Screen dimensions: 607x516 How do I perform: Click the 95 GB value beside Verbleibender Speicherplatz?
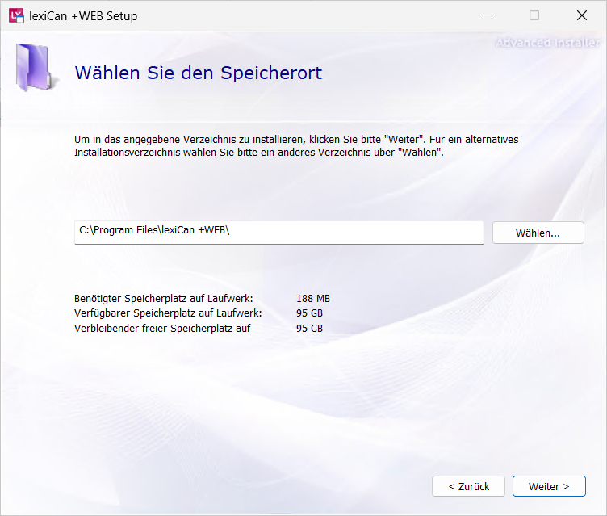click(x=309, y=329)
